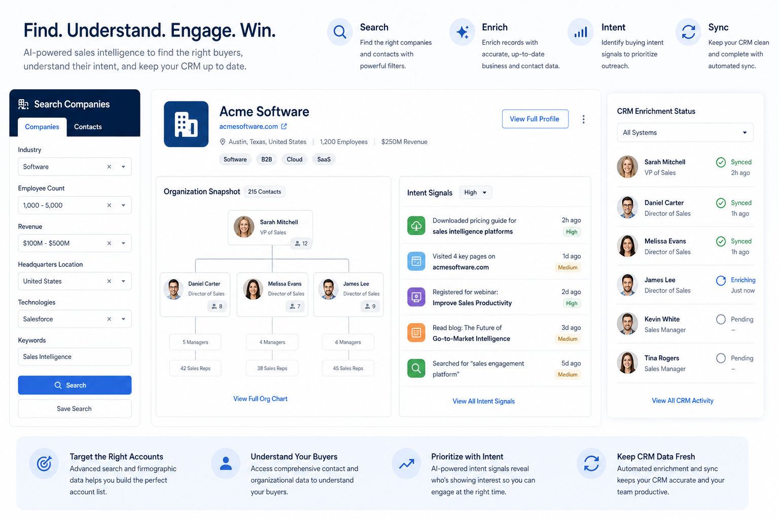Image resolution: width=779 pixels, height=519 pixels.
Task: Click the 215 Contacts badge
Action: coord(265,192)
